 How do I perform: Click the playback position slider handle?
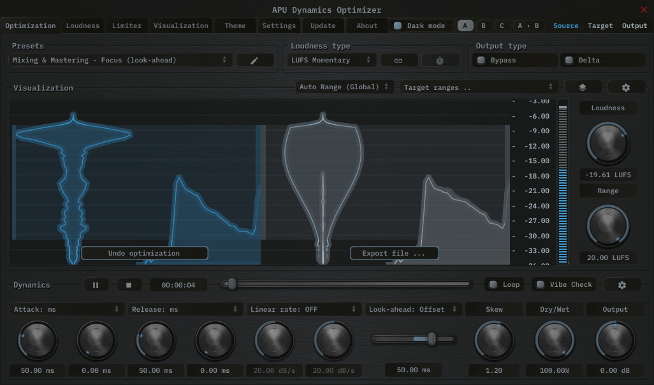[232, 284]
